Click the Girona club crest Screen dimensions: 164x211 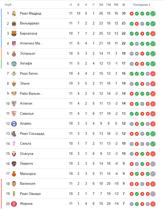click(x=14, y=204)
